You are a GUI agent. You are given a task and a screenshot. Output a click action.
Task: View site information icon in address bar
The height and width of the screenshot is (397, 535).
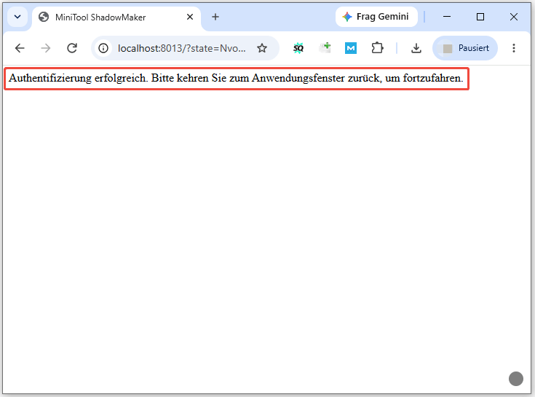(103, 48)
